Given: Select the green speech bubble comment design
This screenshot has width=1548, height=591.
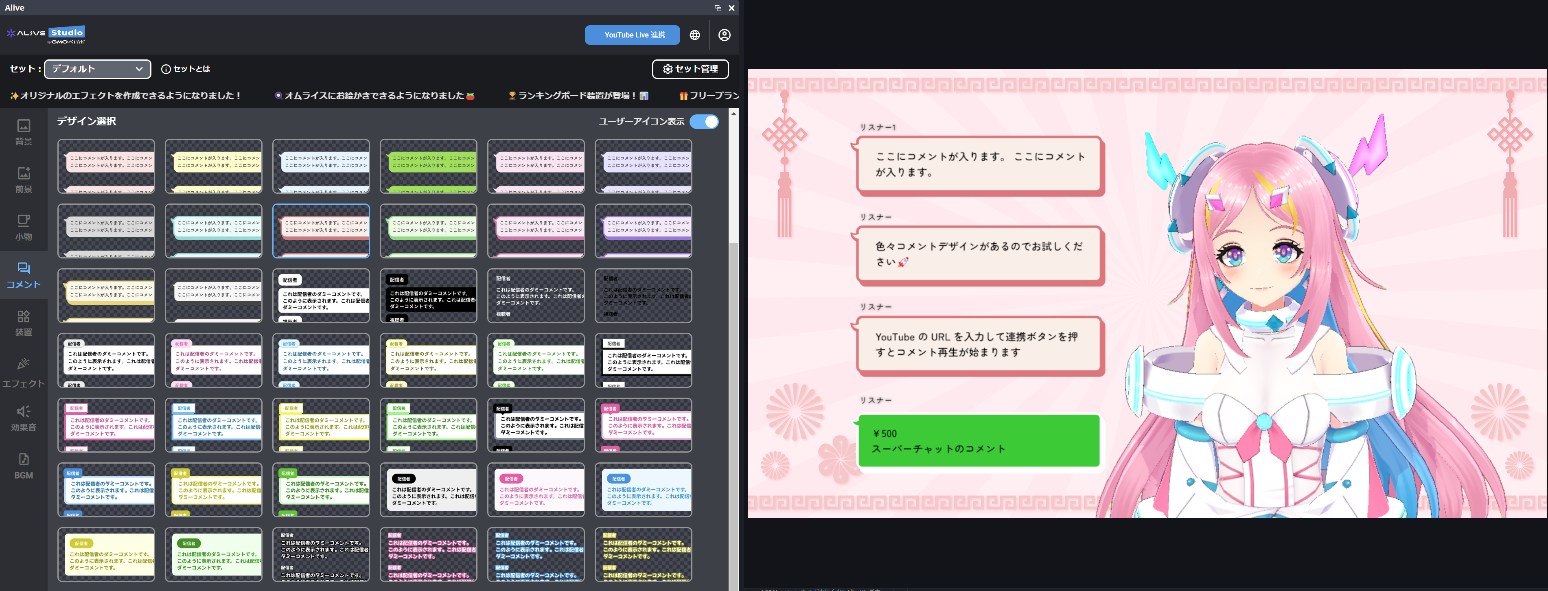Looking at the screenshot, I should [x=429, y=166].
